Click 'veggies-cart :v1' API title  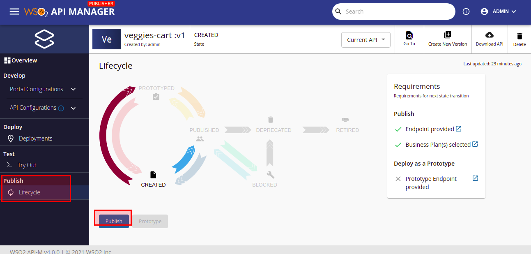(155, 35)
